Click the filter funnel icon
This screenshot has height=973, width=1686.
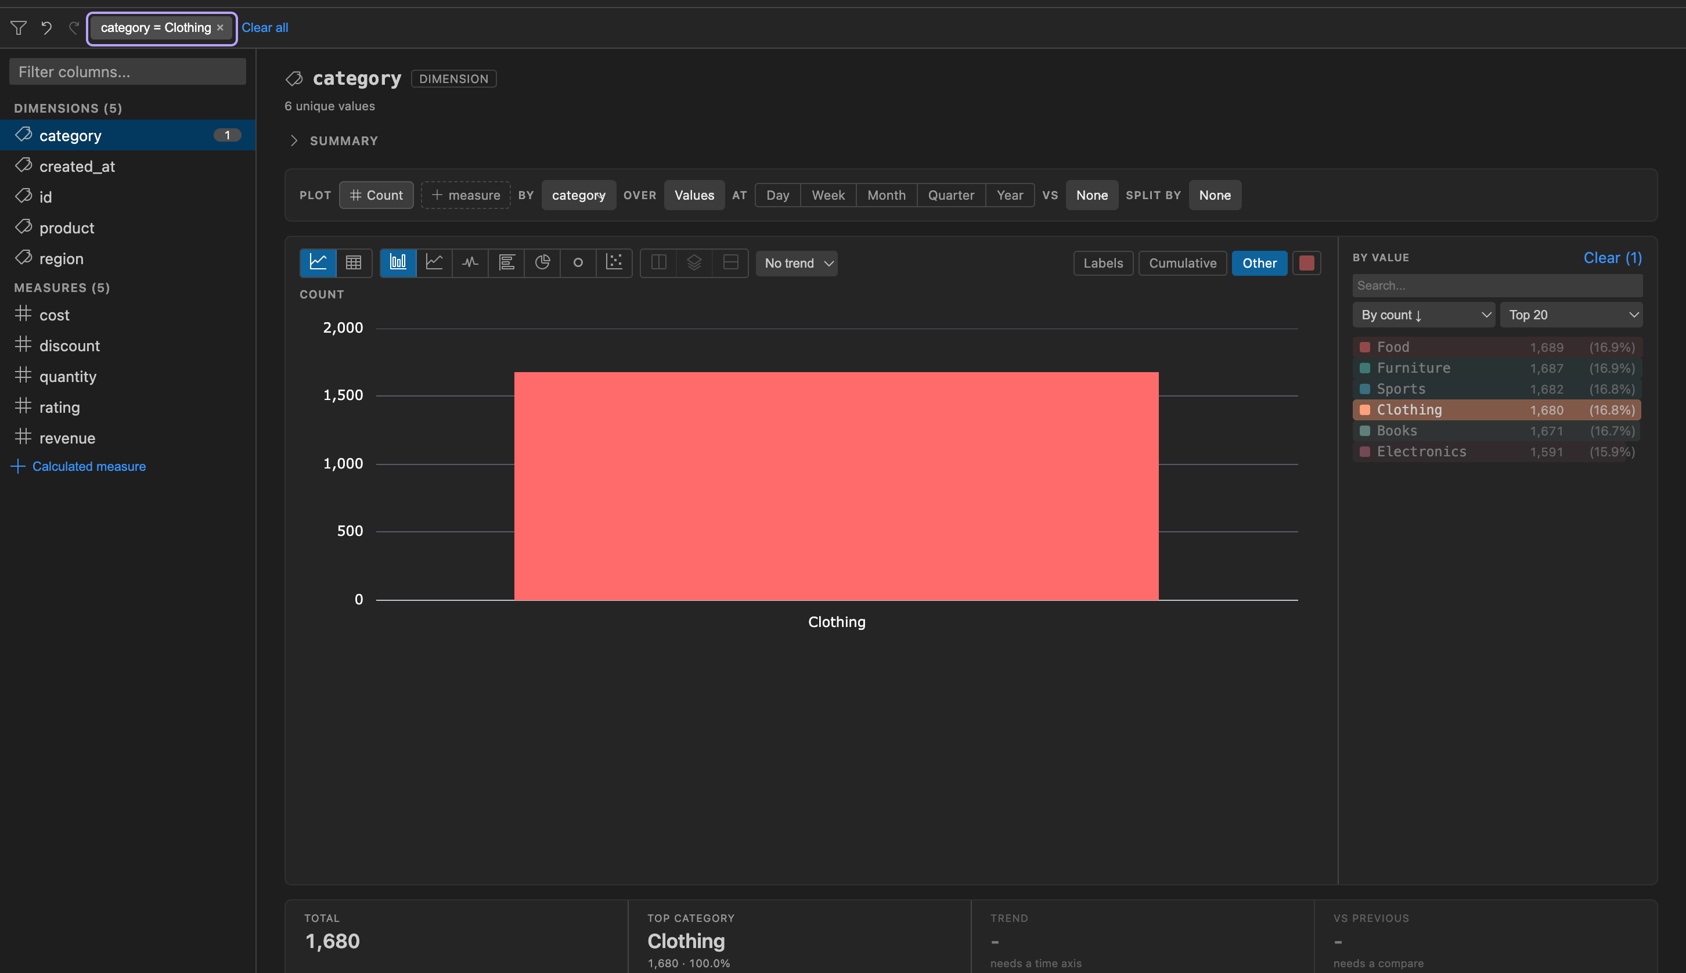click(x=19, y=27)
